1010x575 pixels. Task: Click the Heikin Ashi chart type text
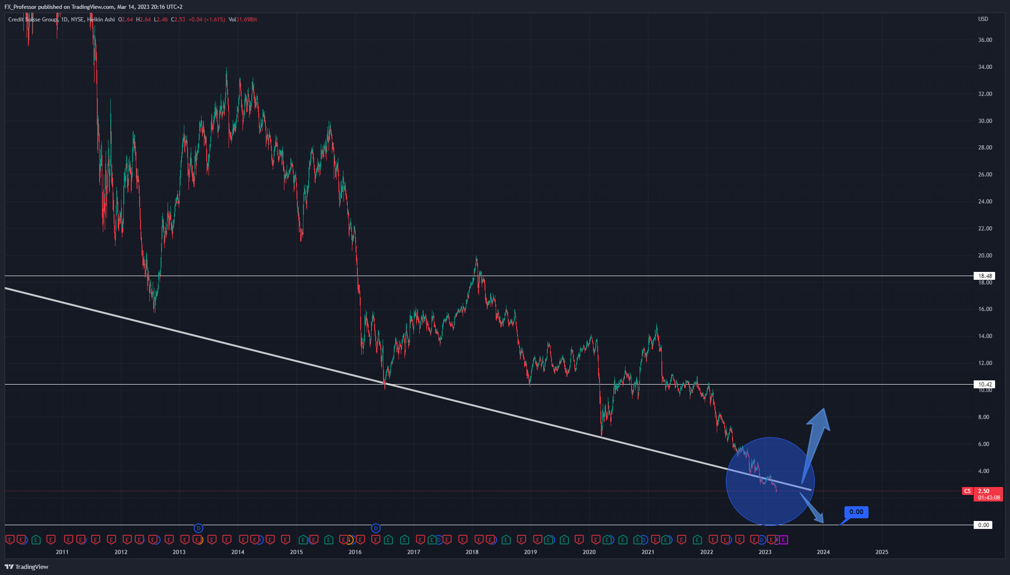(101, 20)
